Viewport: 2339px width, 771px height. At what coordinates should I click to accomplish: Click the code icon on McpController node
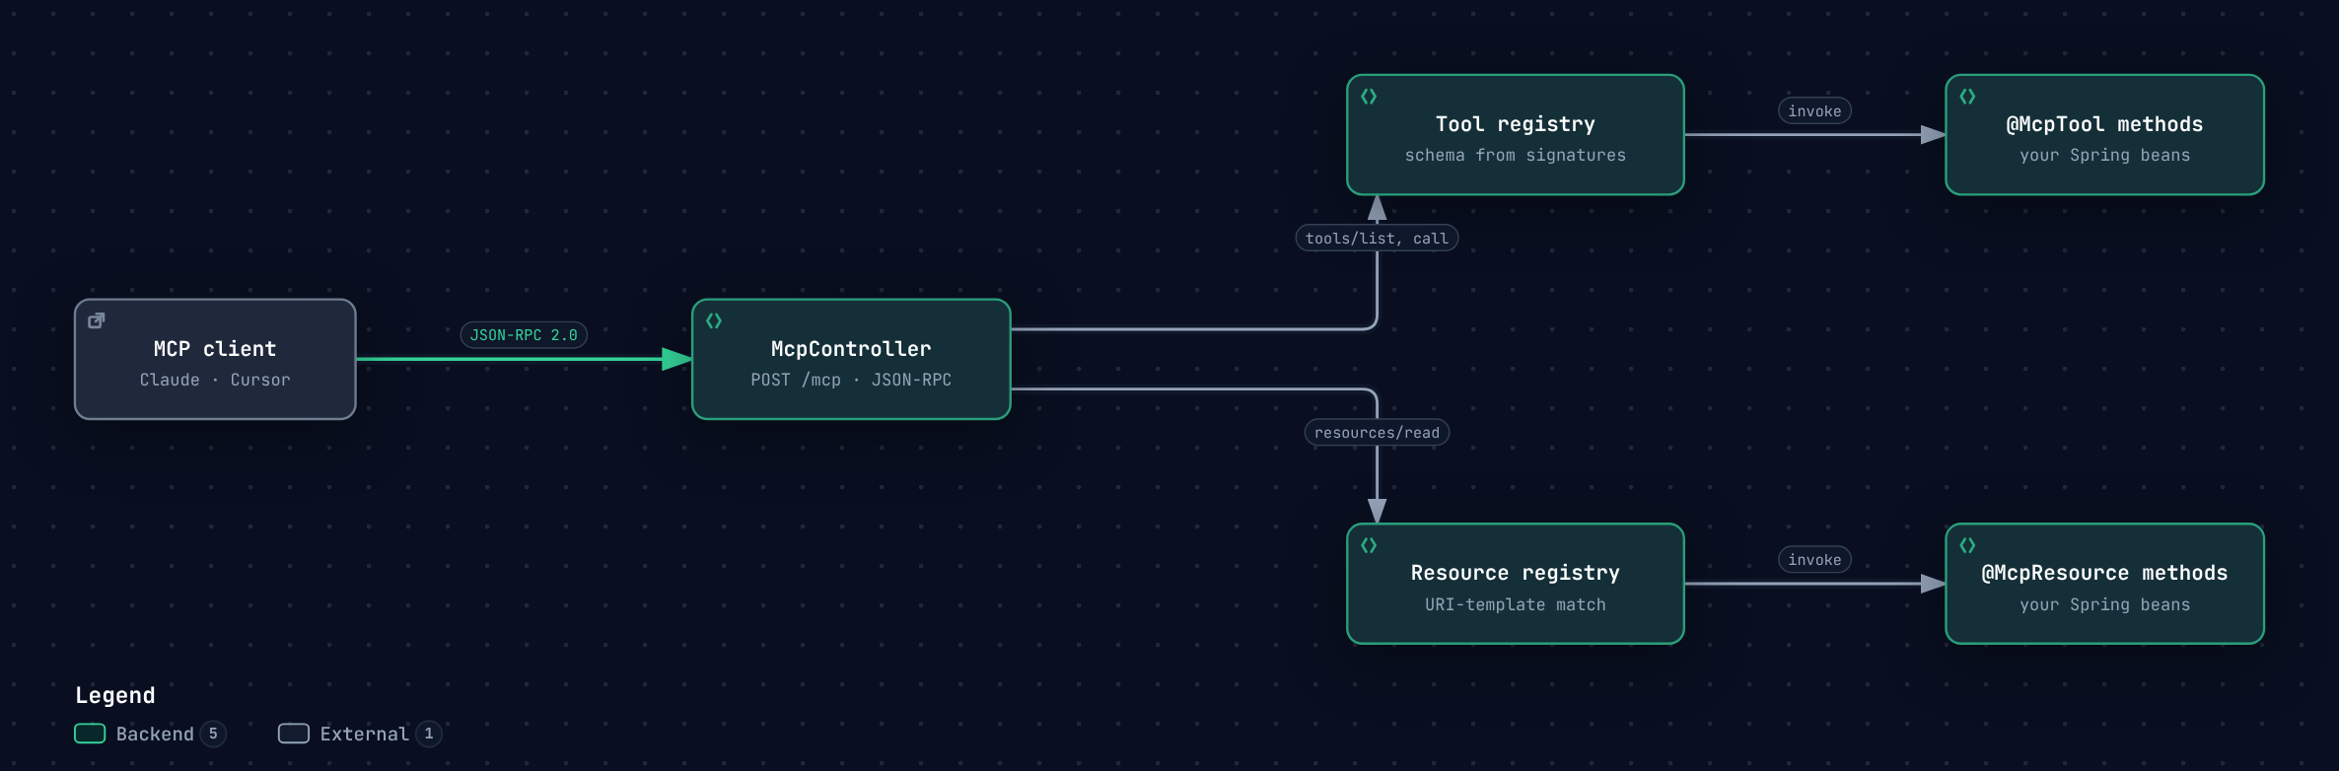[x=714, y=320]
